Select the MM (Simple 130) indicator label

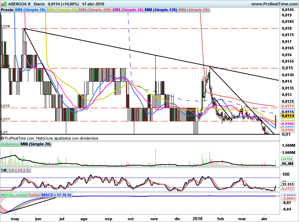coord(161,10)
